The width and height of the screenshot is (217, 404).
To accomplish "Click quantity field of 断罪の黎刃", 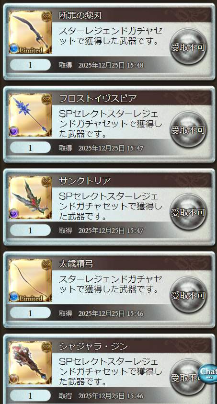I will (30, 65).
